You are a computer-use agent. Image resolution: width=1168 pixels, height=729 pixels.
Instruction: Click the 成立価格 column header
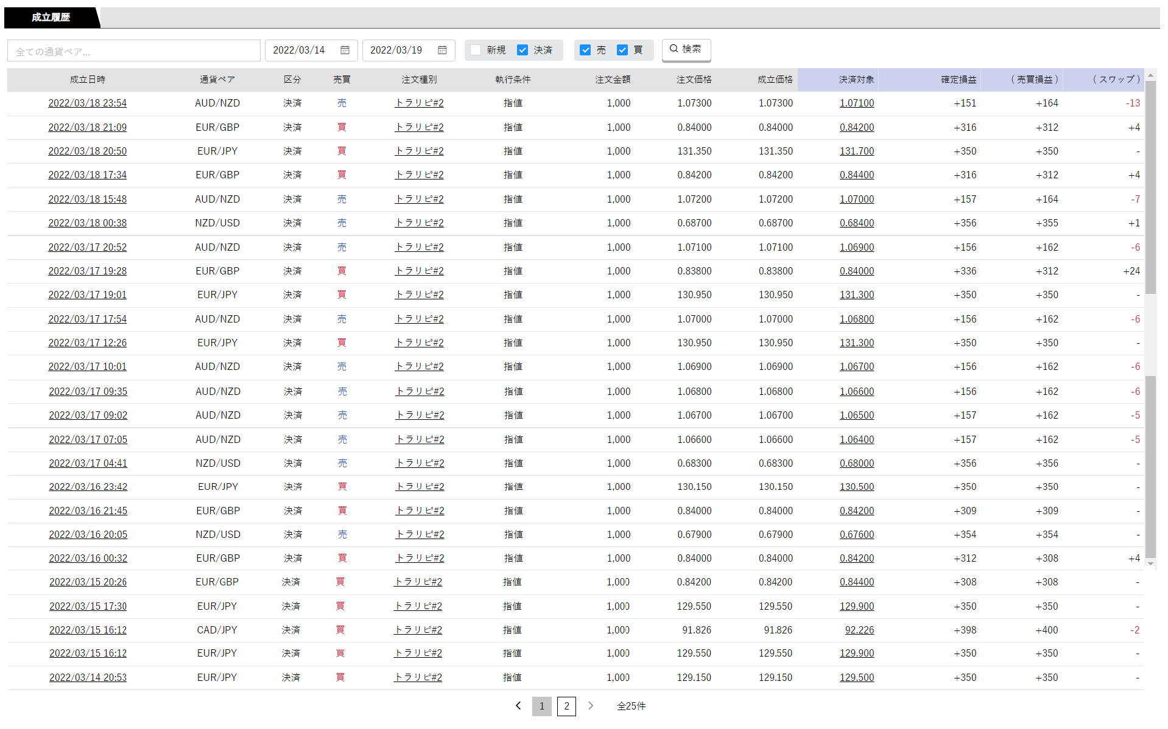(775, 80)
